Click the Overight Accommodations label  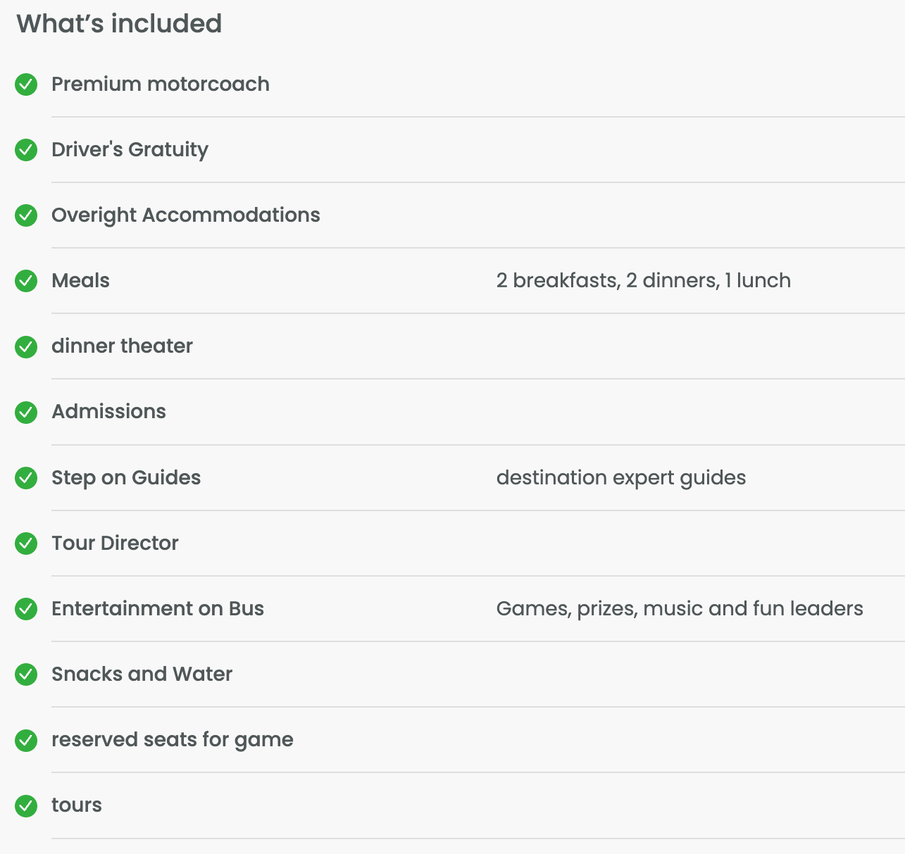(x=186, y=215)
